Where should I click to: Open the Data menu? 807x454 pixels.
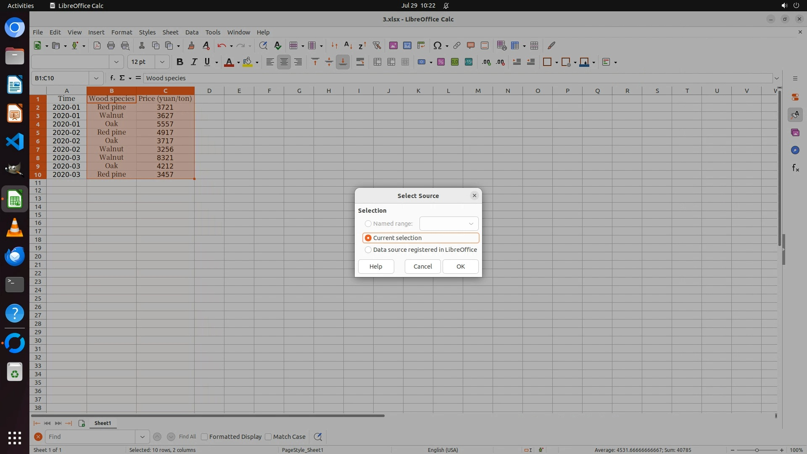[192, 32]
